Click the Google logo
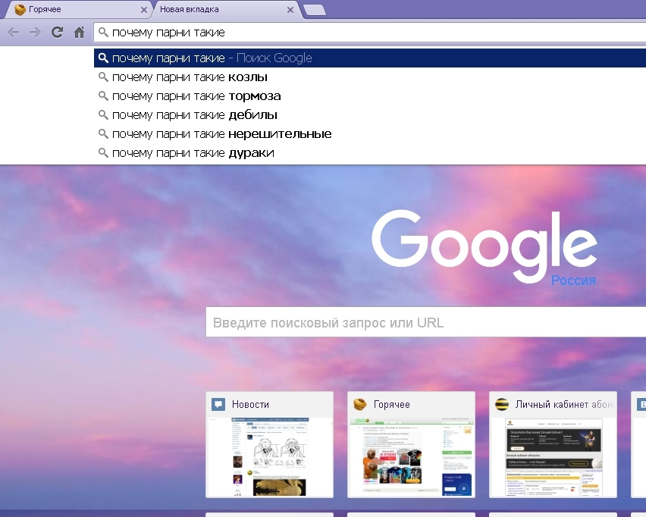Image resolution: width=646 pixels, height=517 pixels. tap(484, 246)
